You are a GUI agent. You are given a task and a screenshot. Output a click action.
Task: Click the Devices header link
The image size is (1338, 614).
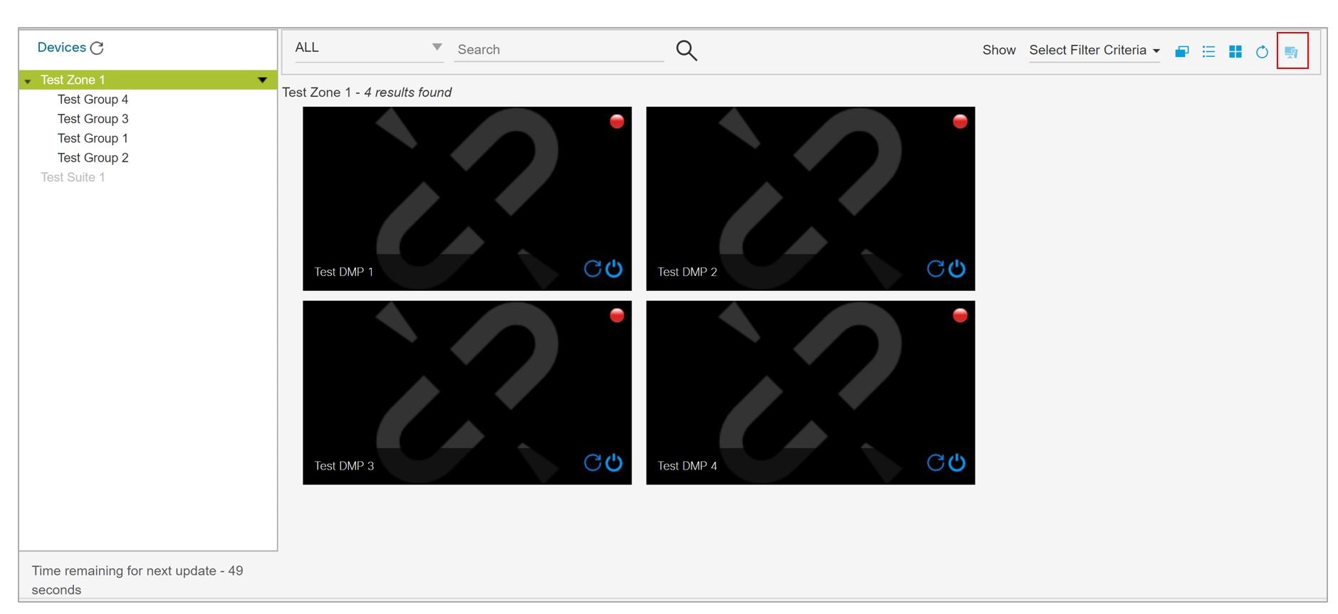click(x=61, y=48)
